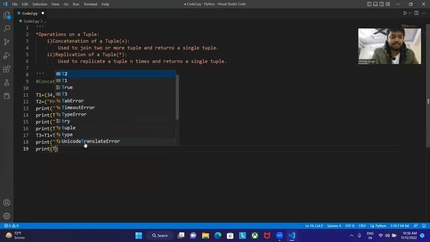Choose try keyword suggestion

[116, 121]
